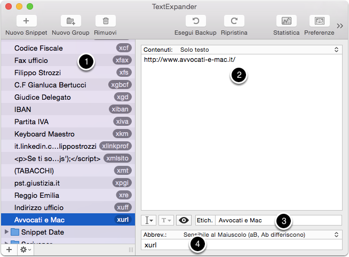Click the xfax abbreviation badge
This screenshot has height=257, width=349.
(x=122, y=60)
